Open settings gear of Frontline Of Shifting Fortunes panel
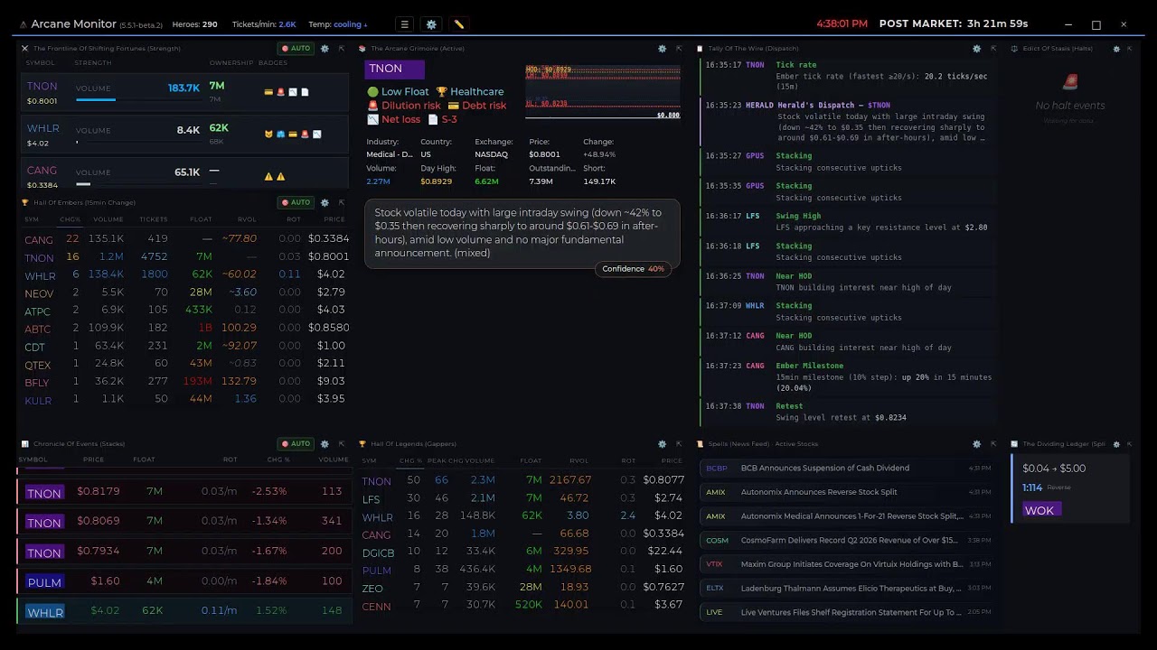1157x650 pixels. pos(325,49)
